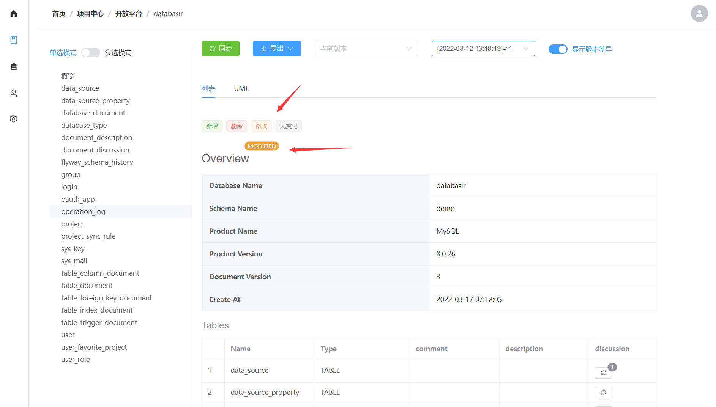Select operation_log in the table list

(x=83, y=211)
